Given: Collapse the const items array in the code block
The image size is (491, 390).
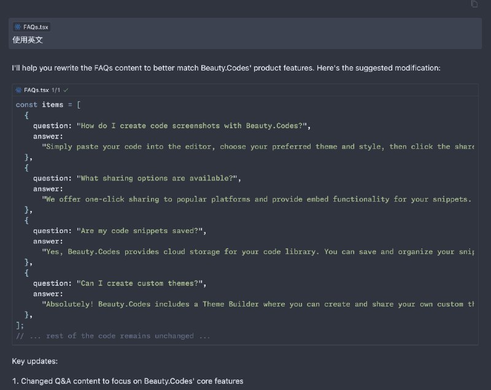Looking at the screenshot, I should (x=49, y=104).
